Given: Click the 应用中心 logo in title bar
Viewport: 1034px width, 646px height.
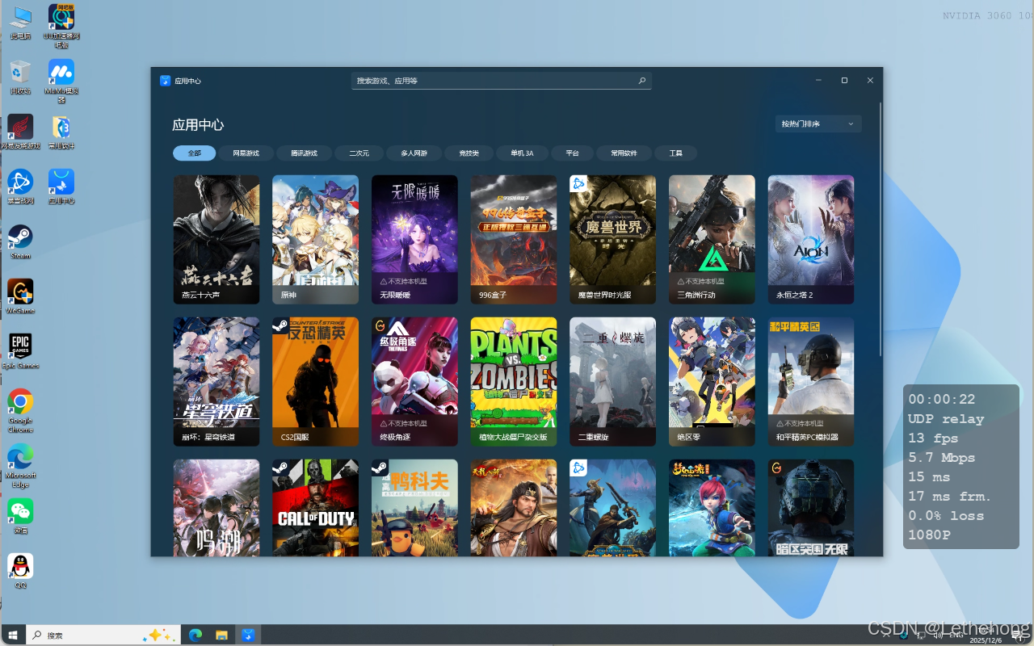Looking at the screenshot, I should click(x=165, y=81).
